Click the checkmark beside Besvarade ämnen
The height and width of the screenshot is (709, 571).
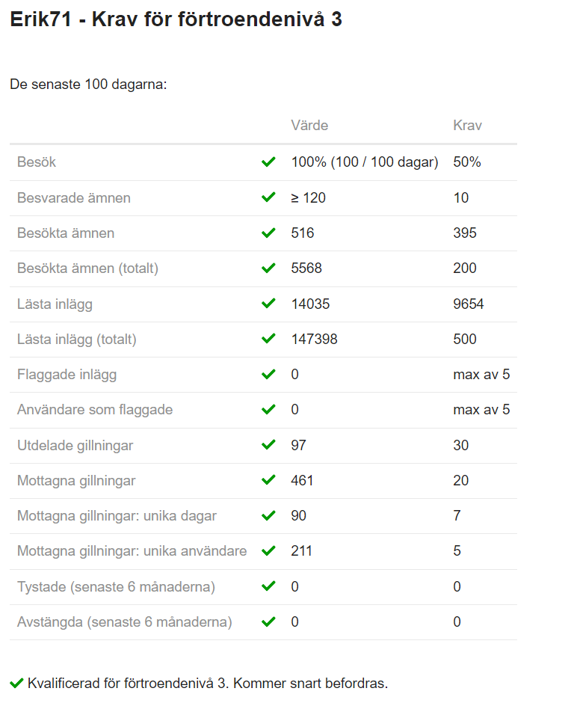click(268, 197)
